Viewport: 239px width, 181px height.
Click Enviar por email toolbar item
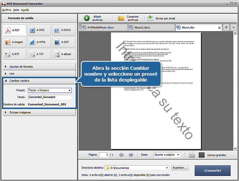161,18
